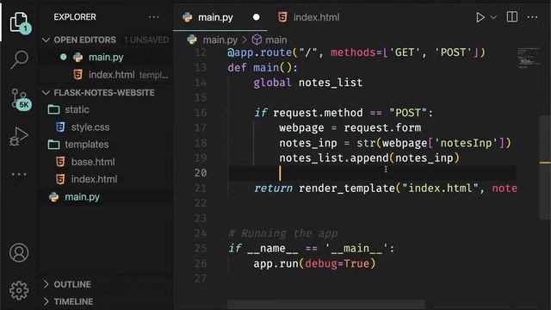Place cursor on line number 20
The image size is (551, 310).
point(201,173)
